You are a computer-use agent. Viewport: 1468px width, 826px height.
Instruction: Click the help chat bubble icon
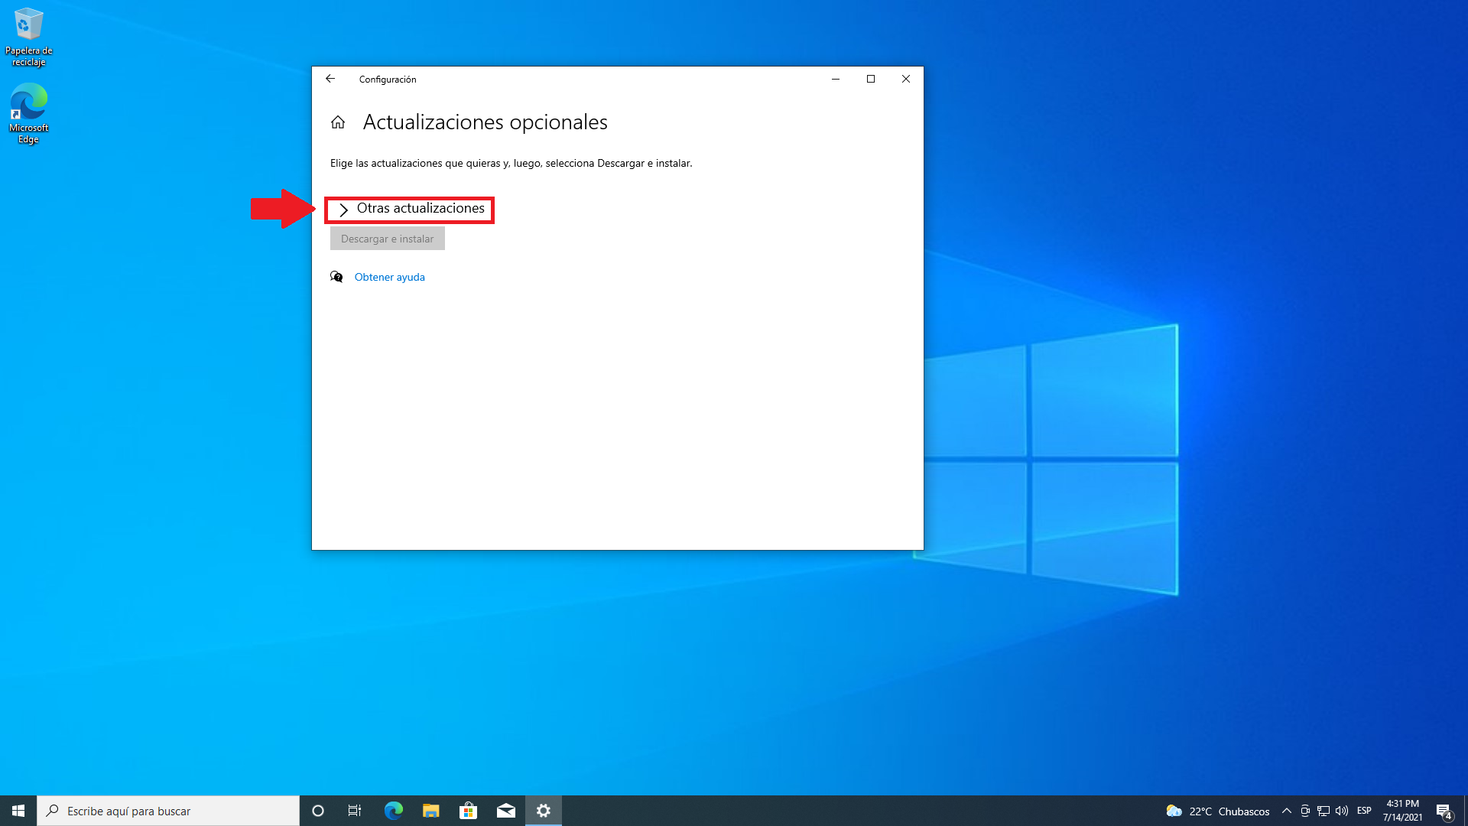coord(336,277)
